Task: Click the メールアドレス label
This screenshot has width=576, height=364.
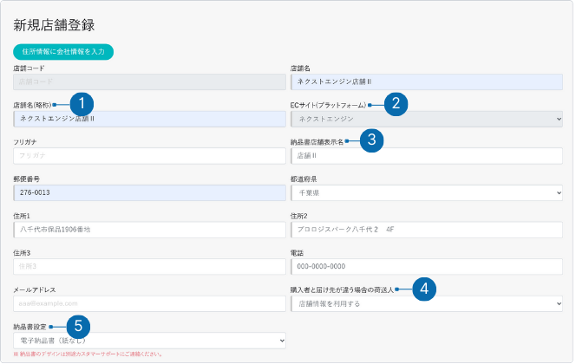Action: (x=35, y=289)
